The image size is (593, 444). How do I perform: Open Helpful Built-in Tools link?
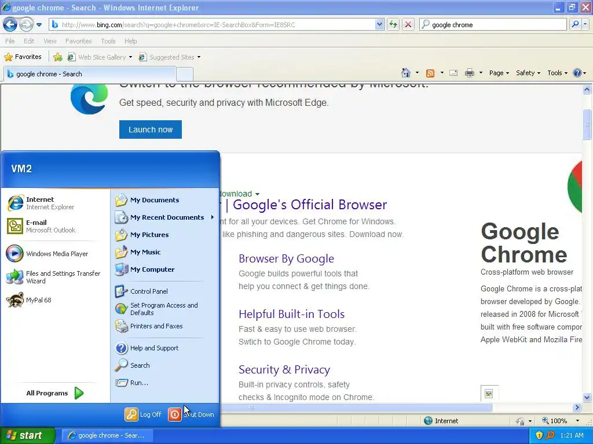click(x=292, y=314)
